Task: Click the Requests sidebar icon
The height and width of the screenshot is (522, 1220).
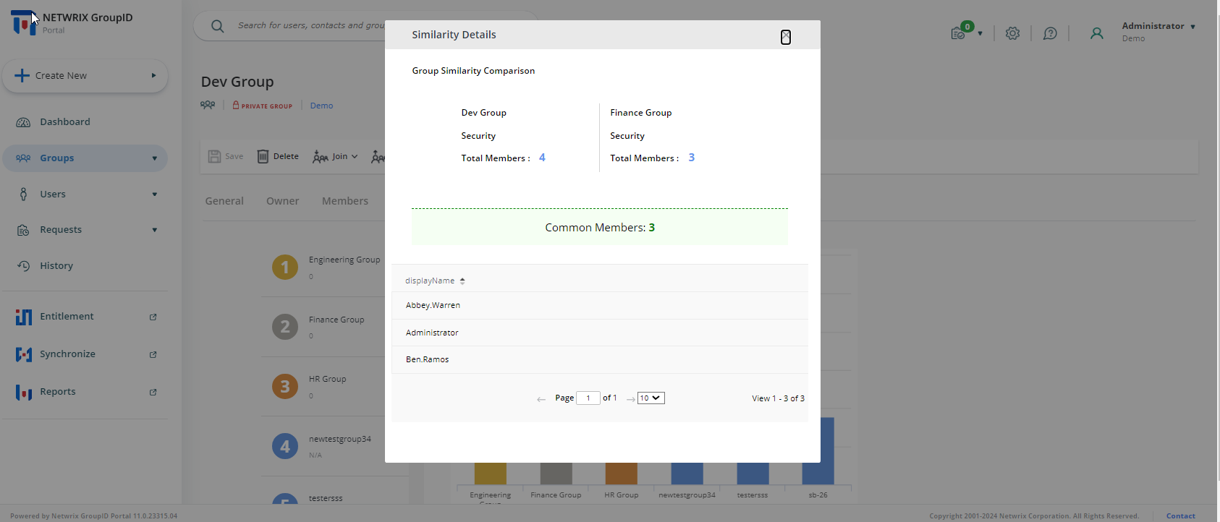Action: (x=23, y=230)
